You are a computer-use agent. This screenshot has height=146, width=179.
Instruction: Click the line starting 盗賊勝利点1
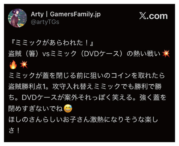pos(85,87)
